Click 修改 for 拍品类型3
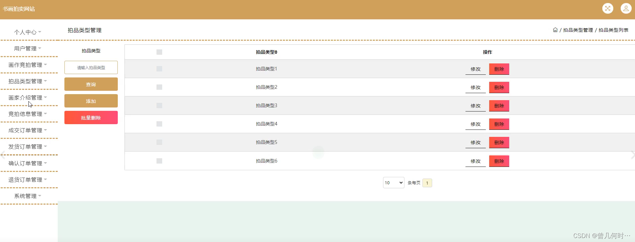 [x=475, y=106]
